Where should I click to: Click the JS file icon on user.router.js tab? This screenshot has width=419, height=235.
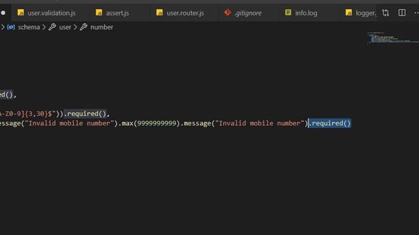tap(160, 12)
